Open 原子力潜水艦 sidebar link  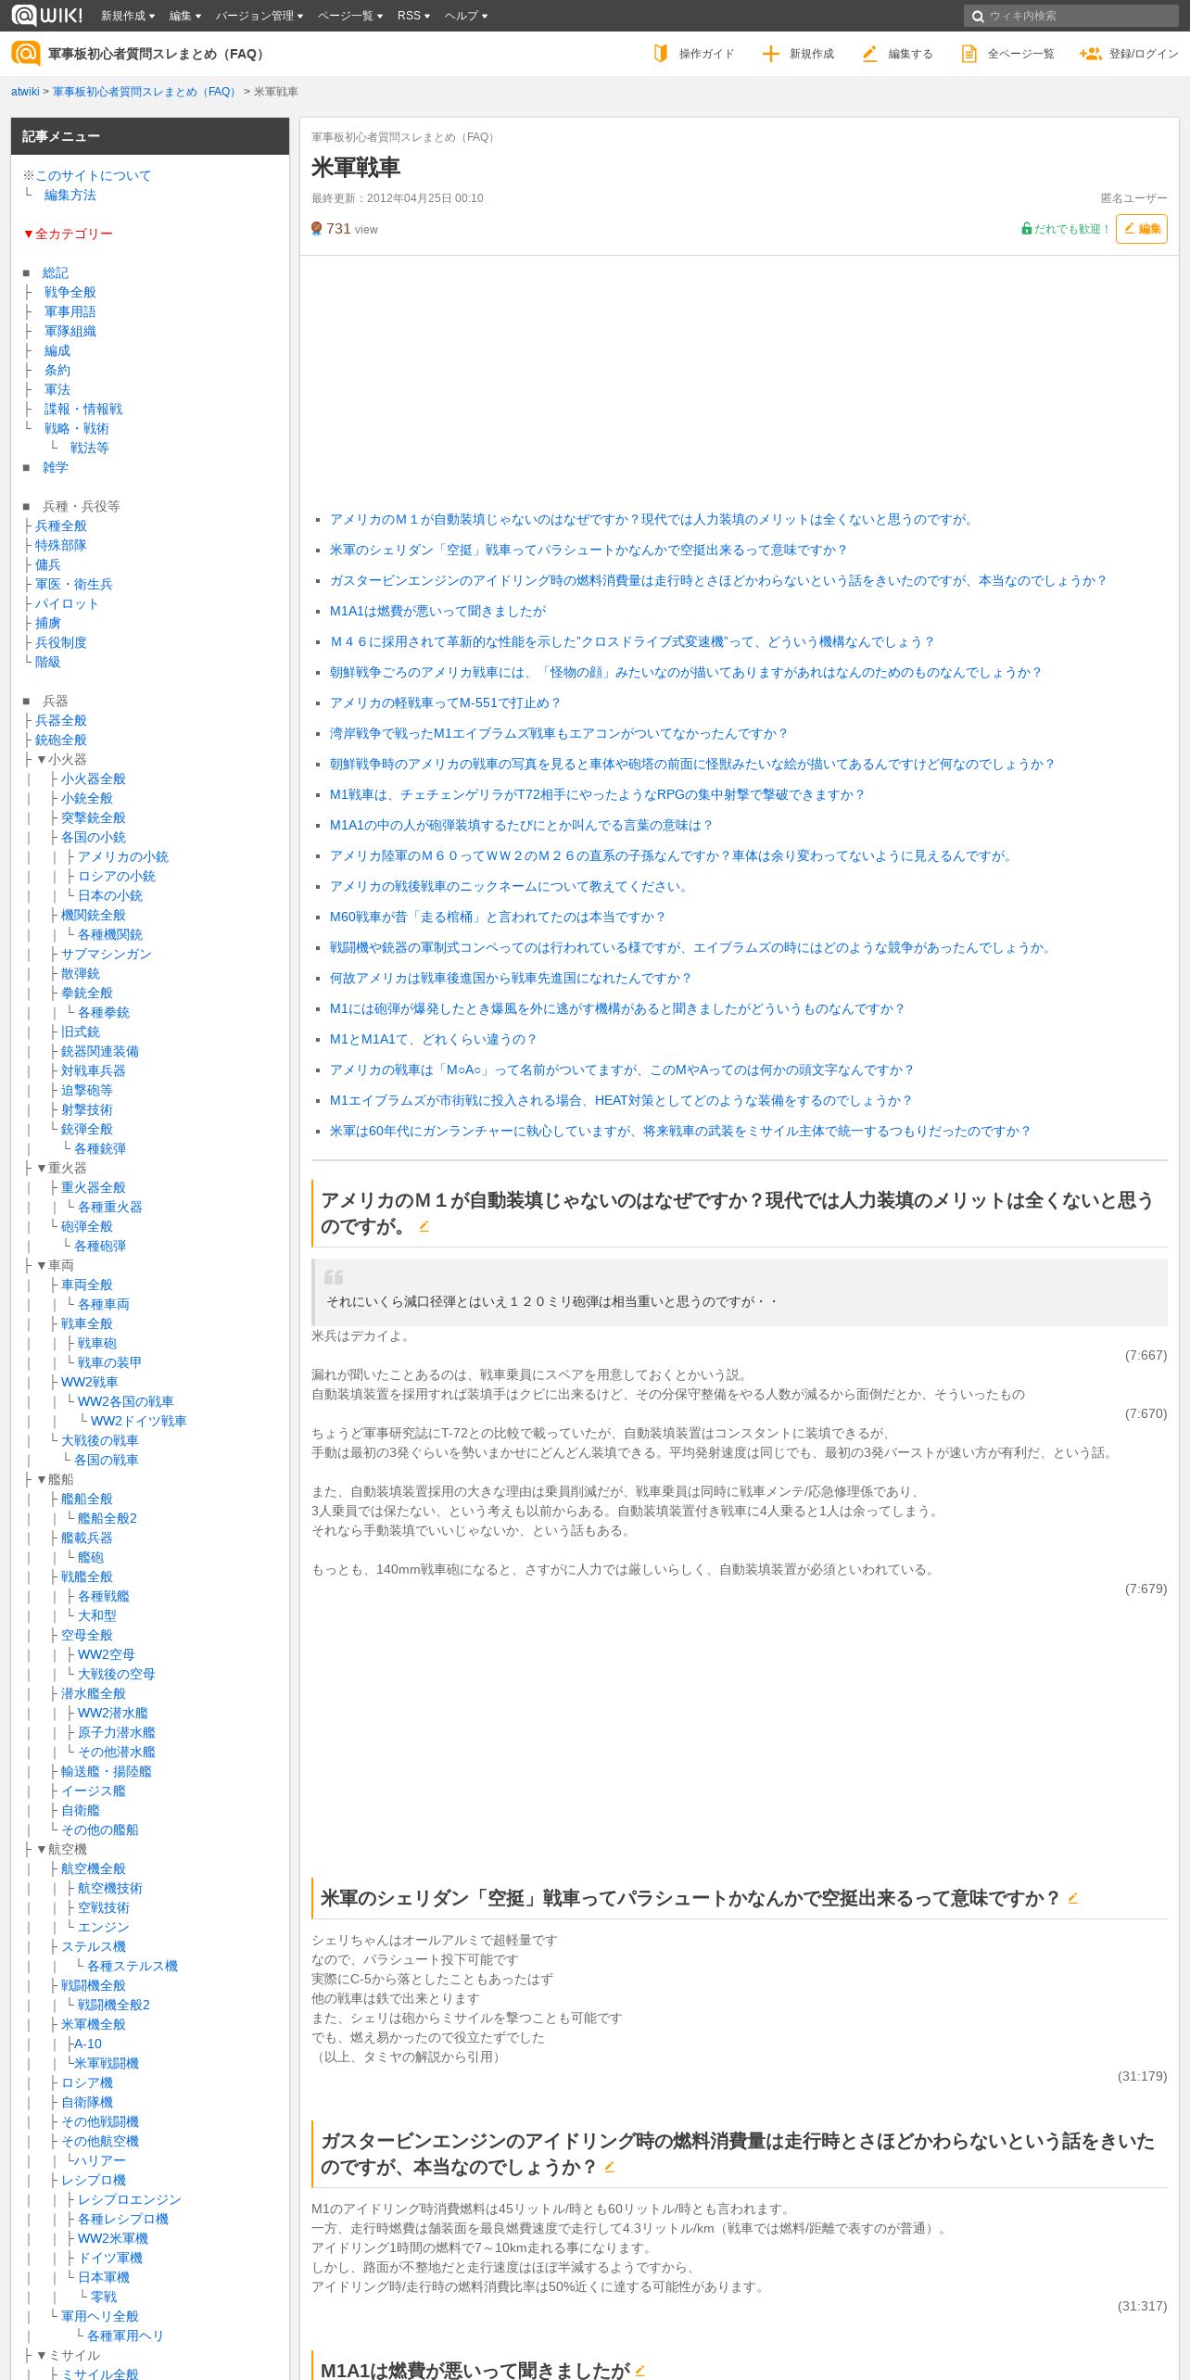117,1732
